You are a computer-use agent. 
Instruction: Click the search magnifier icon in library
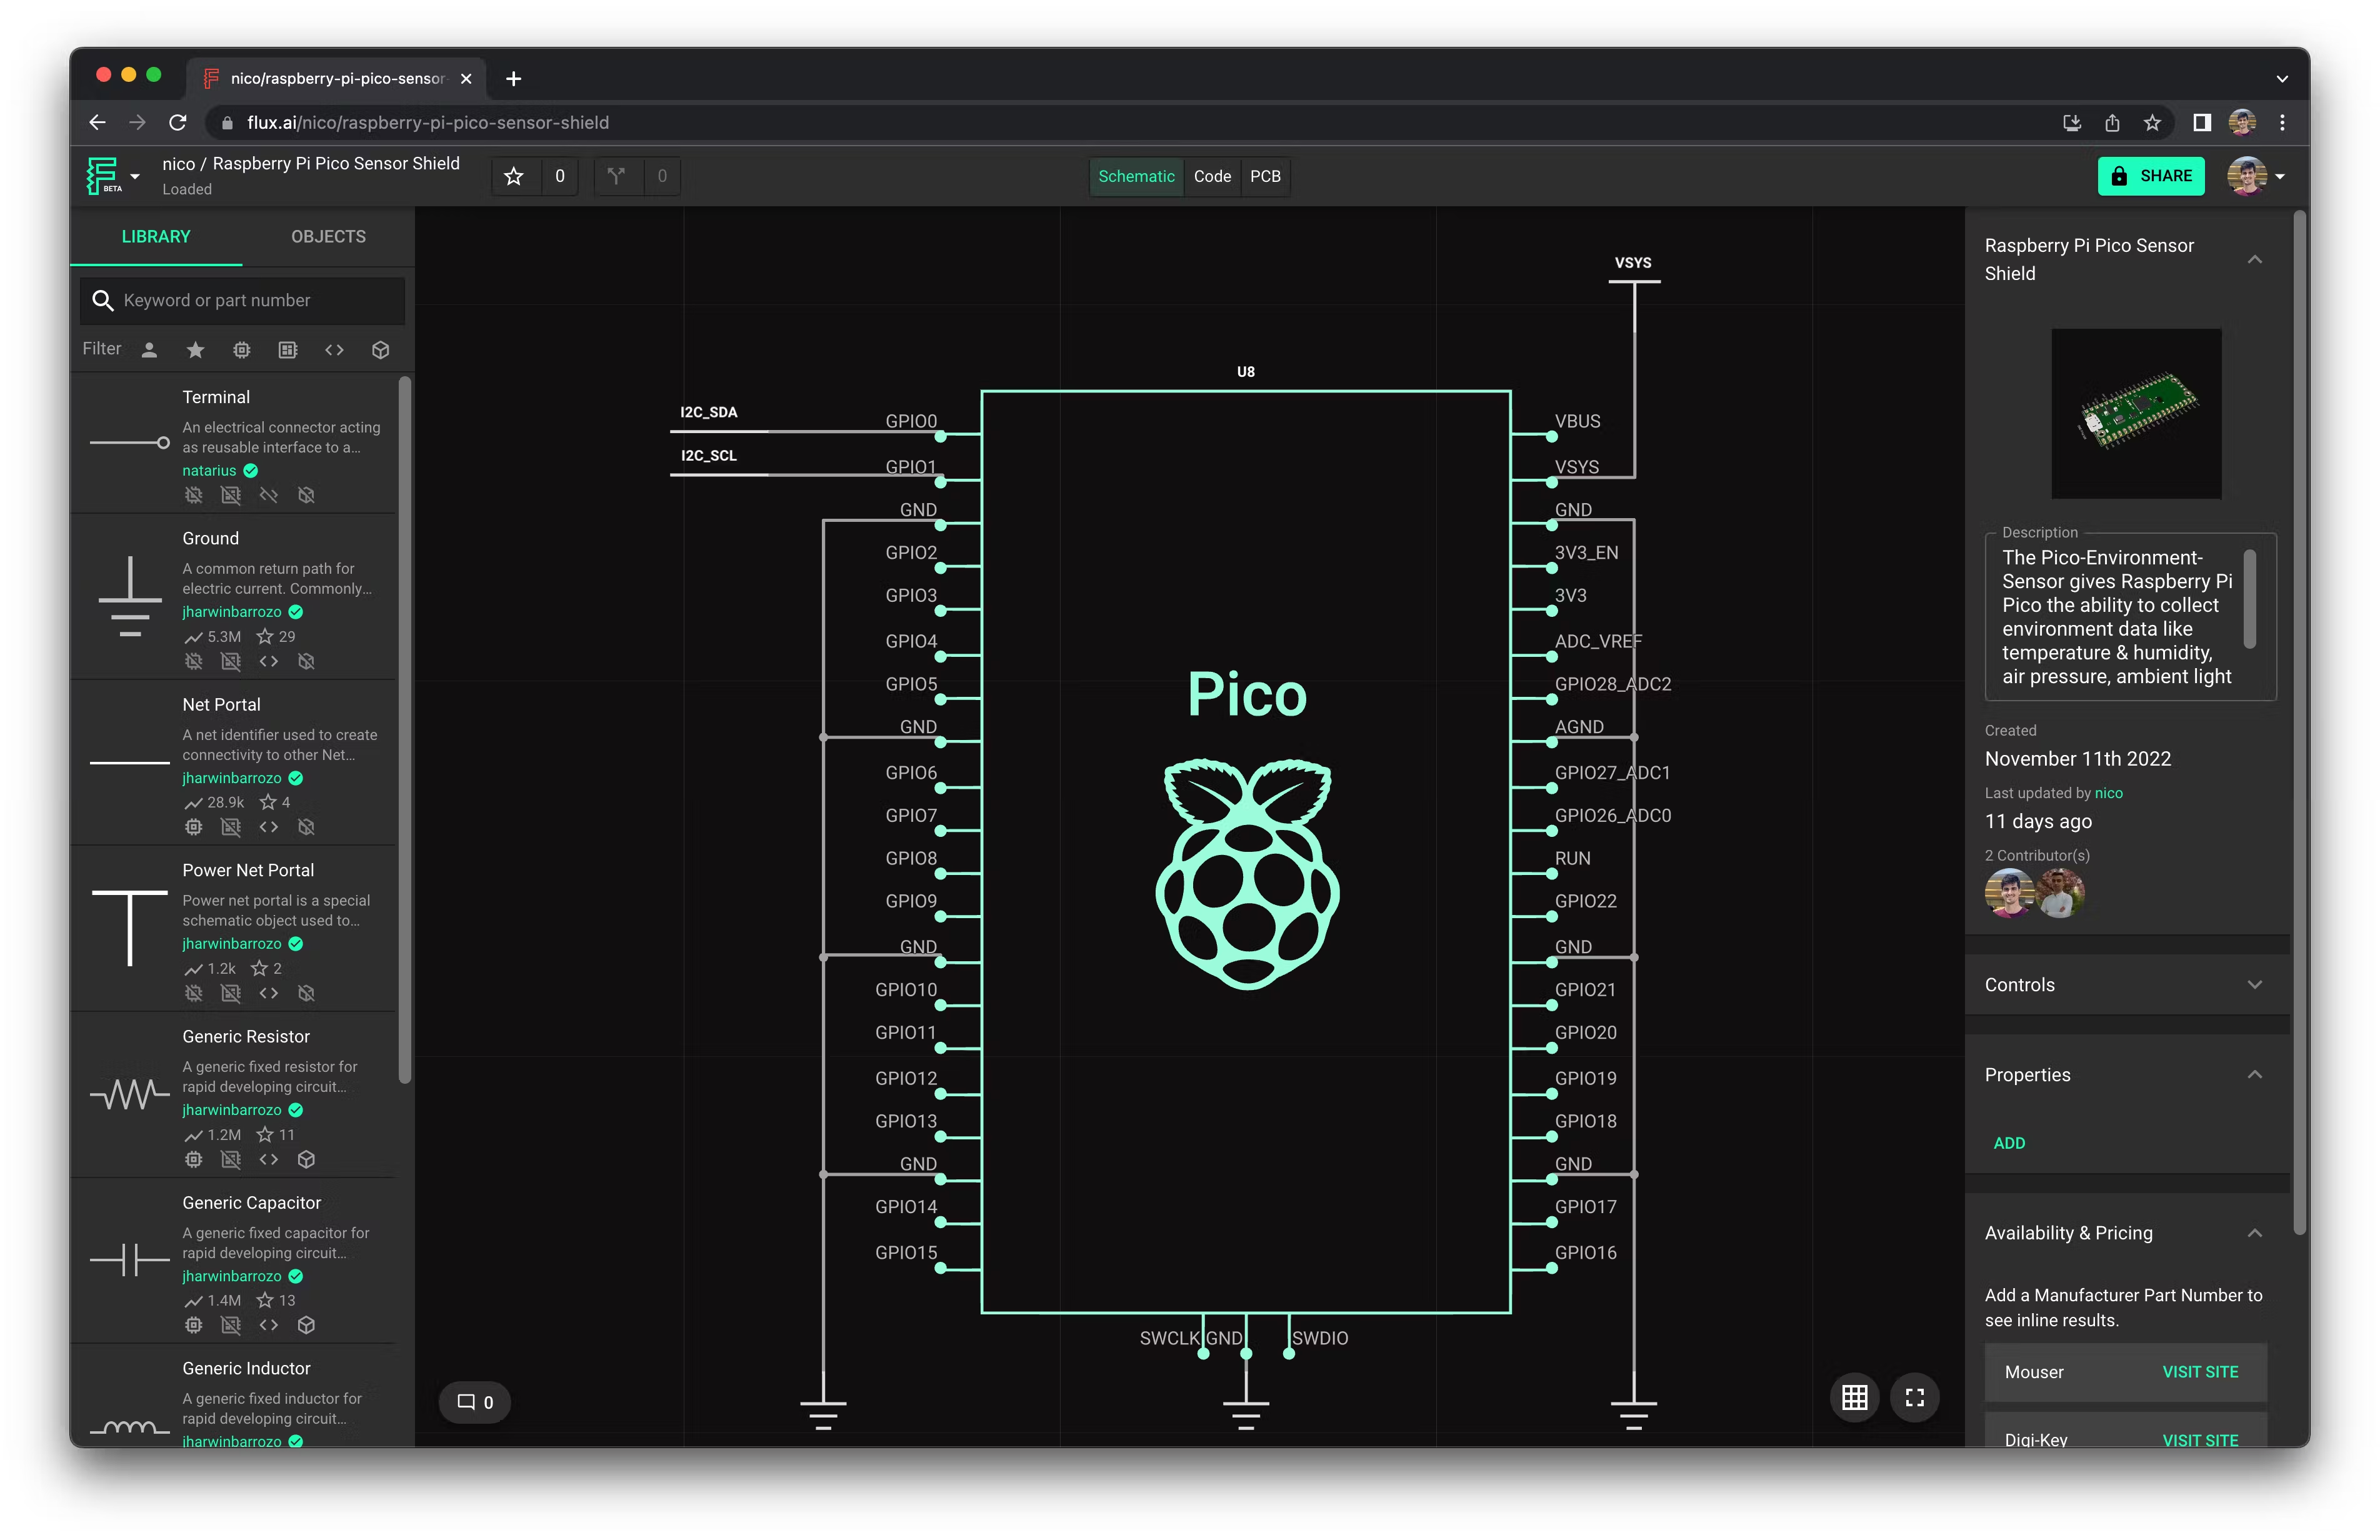[x=102, y=300]
